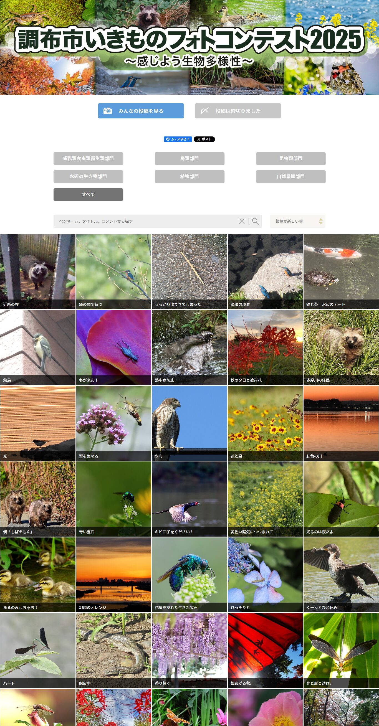Click the pen icon on the closed submission button
Viewport: 379px width, 726px height.
click(204, 111)
